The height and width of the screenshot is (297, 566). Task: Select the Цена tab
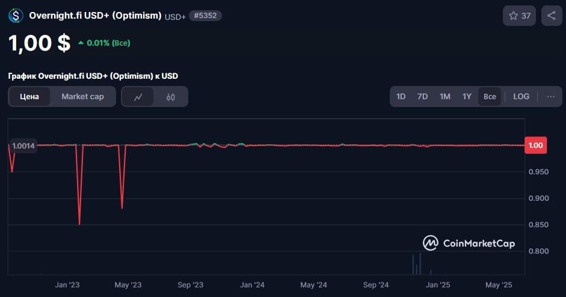point(29,96)
